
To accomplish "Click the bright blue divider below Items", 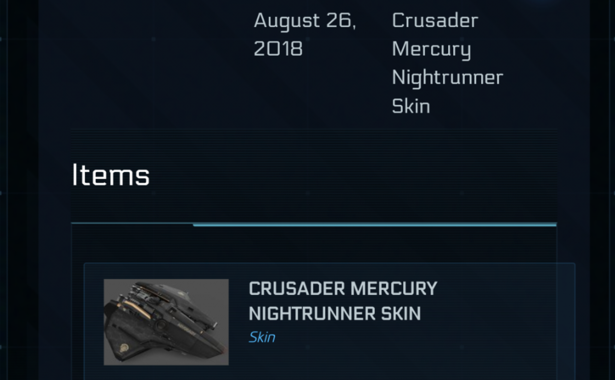I will (x=374, y=225).
